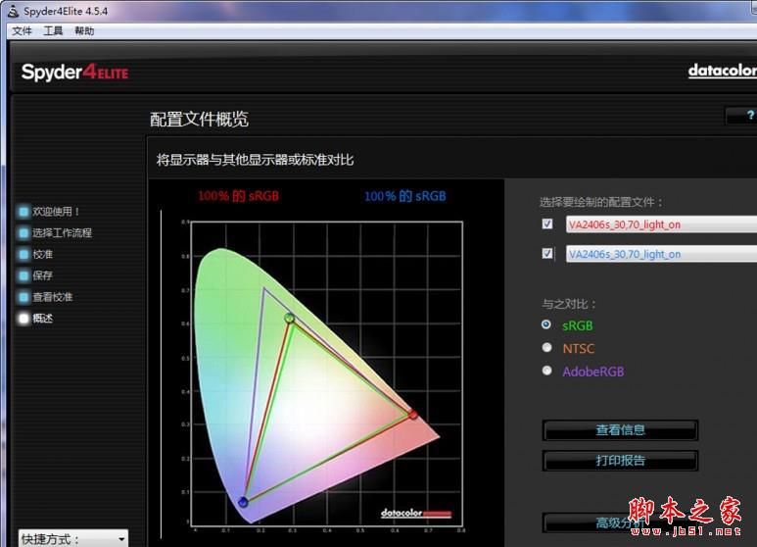
Task: Open the 快捷方式 dropdown
Action: click(72, 538)
